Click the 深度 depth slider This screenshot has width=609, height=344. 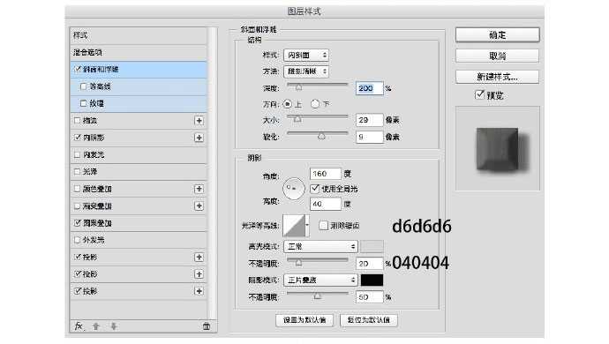[318, 86]
